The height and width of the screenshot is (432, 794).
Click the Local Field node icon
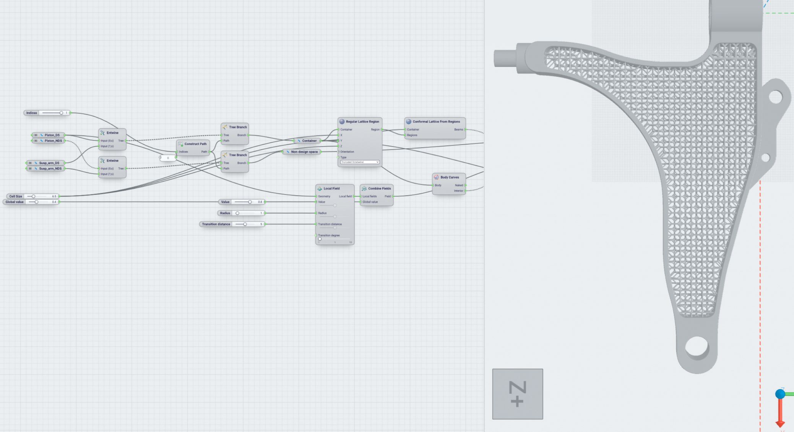tap(320, 188)
